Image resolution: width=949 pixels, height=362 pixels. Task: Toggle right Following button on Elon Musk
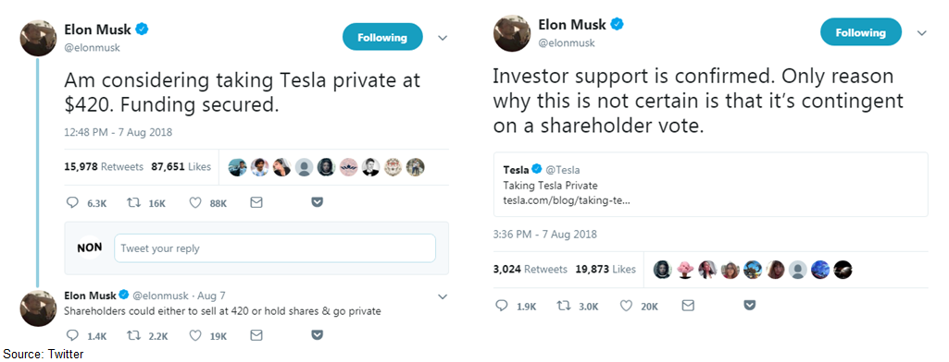click(x=861, y=32)
